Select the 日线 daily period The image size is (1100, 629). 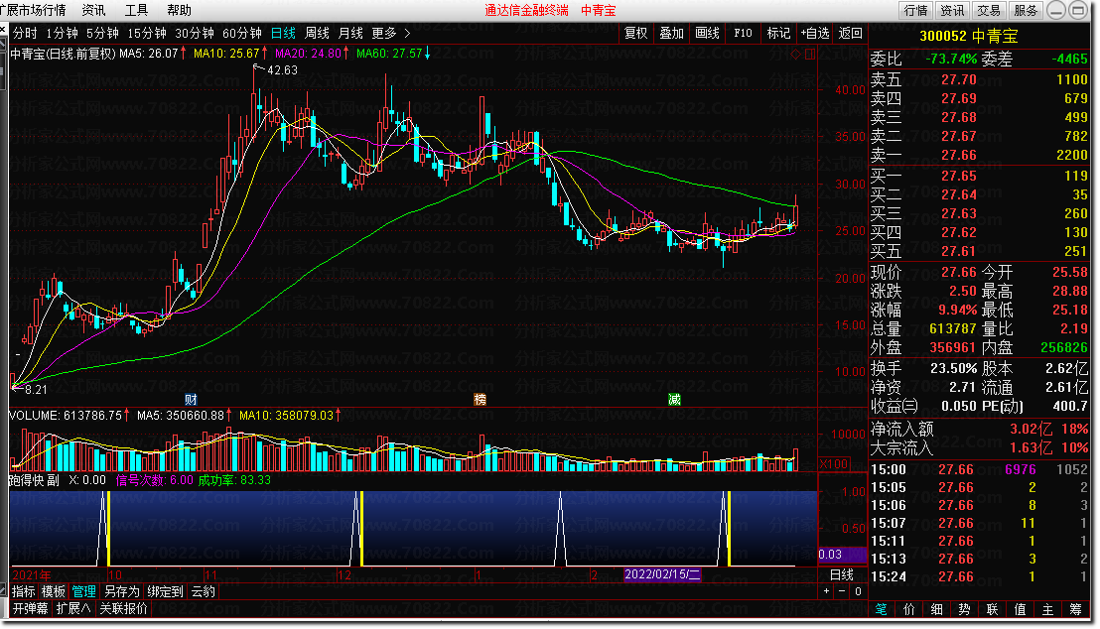[283, 33]
